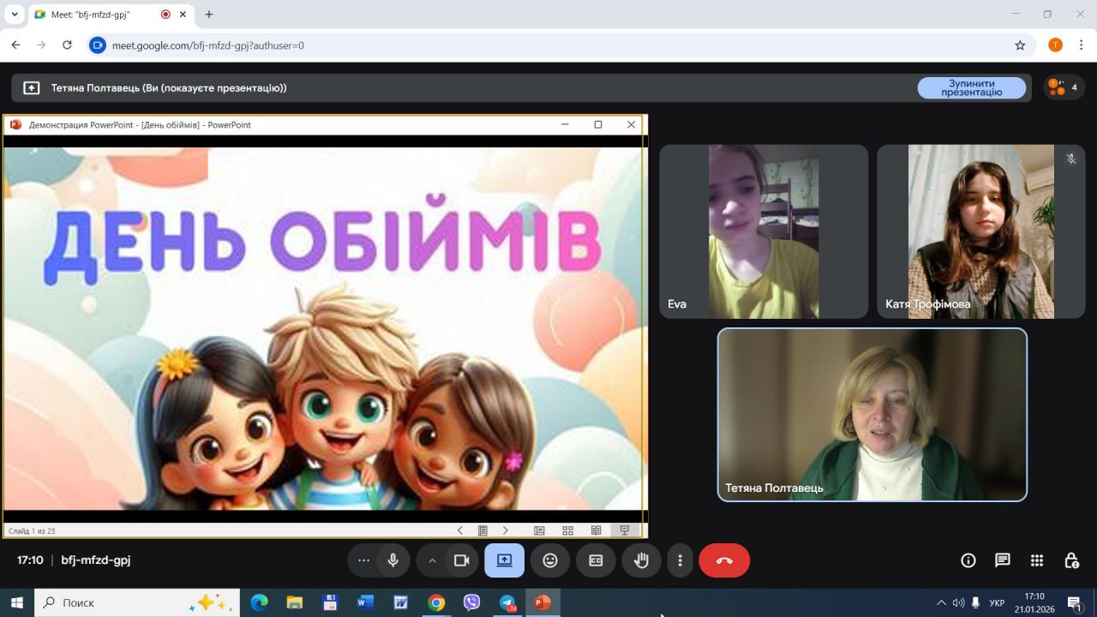Leave the call with red hang-up button

point(724,560)
